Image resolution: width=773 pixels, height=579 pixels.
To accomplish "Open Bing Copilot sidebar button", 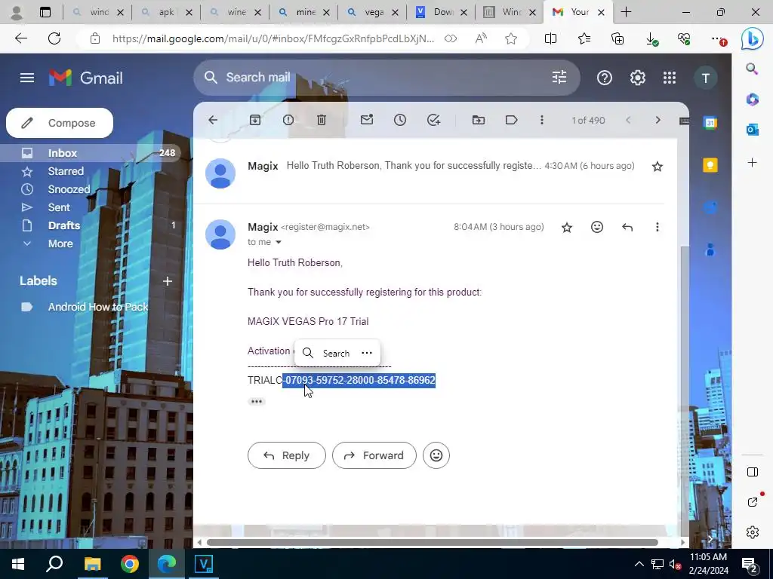I will (x=752, y=39).
